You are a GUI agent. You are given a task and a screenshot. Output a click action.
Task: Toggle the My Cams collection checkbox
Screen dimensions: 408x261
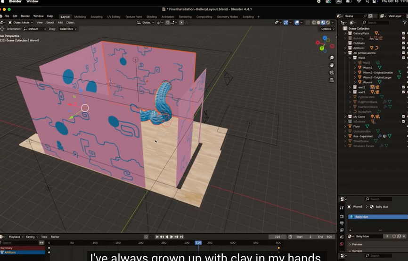click(403, 117)
